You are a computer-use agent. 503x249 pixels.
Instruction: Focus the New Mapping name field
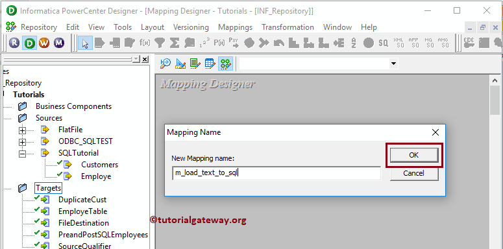point(276,173)
